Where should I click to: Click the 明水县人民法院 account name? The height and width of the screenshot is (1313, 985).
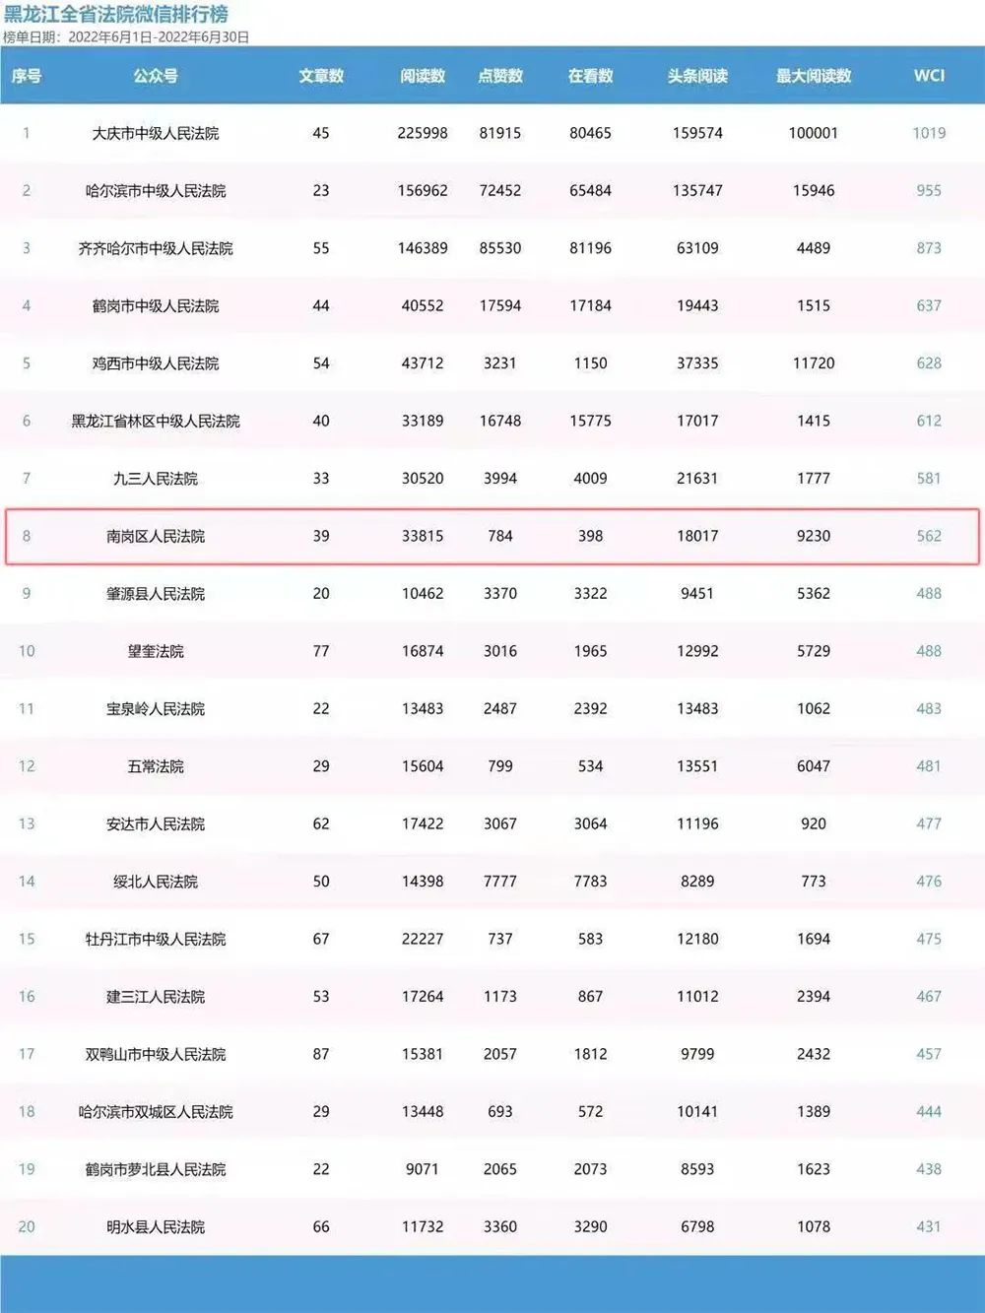click(x=156, y=1226)
